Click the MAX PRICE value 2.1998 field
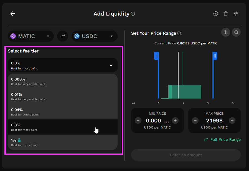Viewport: 249px width, 171px height. (x=214, y=121)
